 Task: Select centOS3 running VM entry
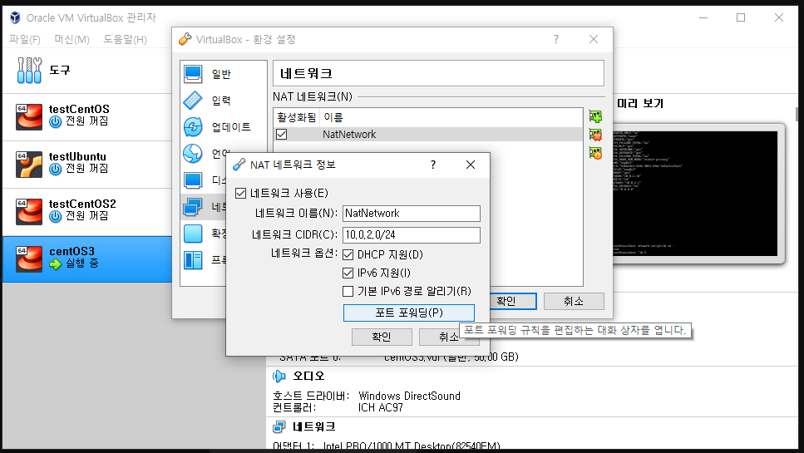87,259
